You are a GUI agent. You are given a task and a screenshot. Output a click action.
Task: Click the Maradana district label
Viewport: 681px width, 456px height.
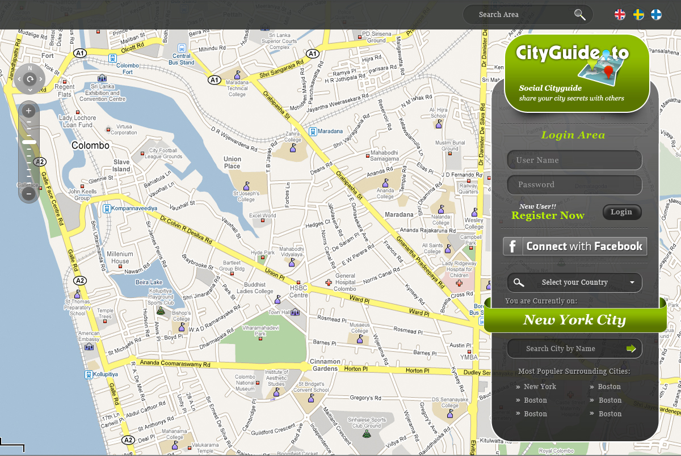[399, 215]
